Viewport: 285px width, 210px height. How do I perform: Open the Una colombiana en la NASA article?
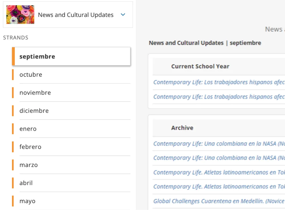(219, 144)
